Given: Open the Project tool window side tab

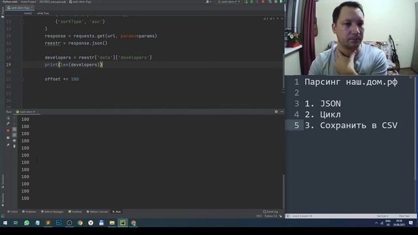Looking at the screenshot, I should point(3,12).
